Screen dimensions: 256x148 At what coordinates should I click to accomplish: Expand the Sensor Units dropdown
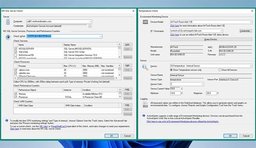tap(202, 84)
